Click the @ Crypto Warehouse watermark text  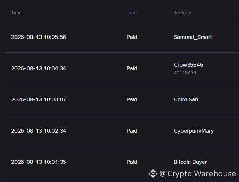tap(198, 174)
